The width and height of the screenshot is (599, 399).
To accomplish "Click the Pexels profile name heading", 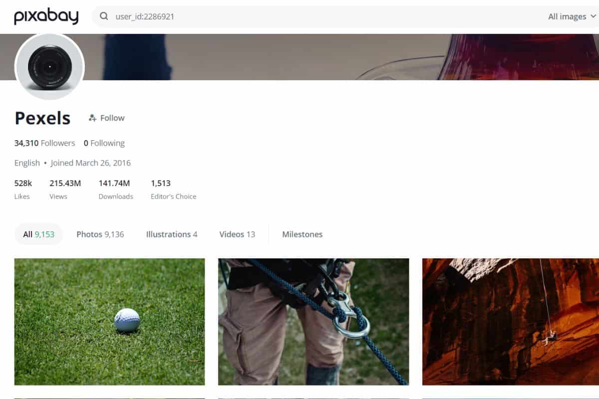I will tap(42, 118).
